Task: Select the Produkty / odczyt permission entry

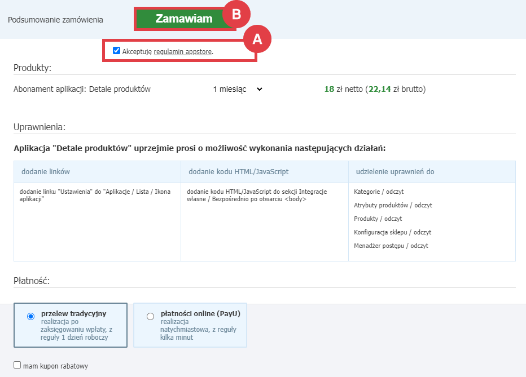Action: pyautogui.click(x=378, y=219)
